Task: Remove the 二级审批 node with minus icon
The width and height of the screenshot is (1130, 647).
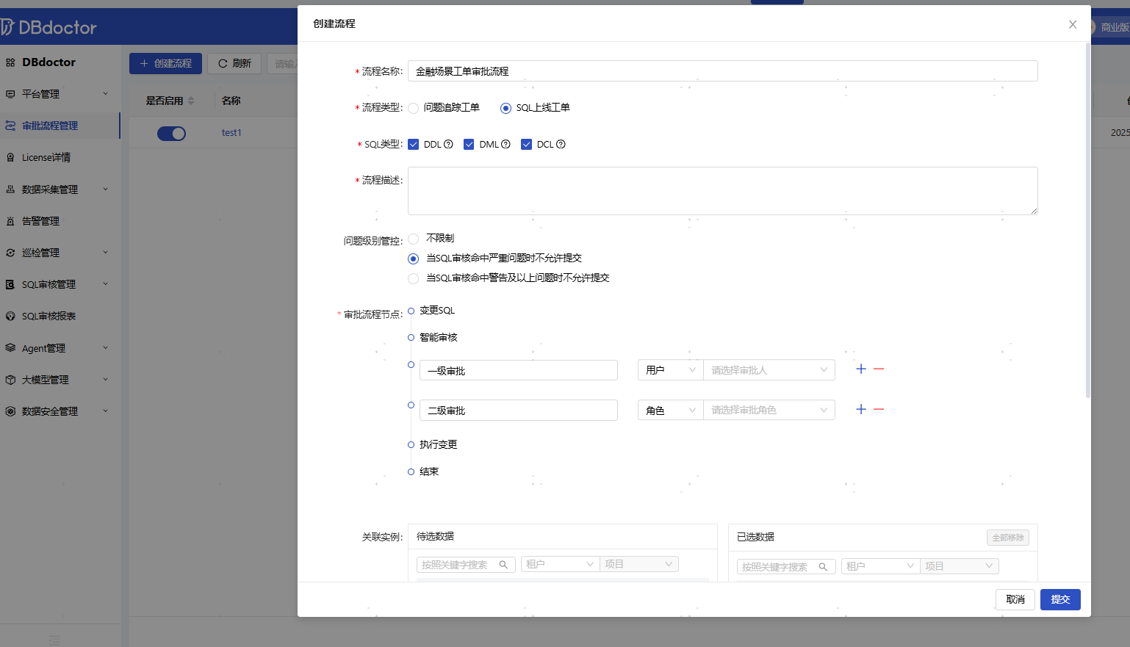Action: coord(879,410)
